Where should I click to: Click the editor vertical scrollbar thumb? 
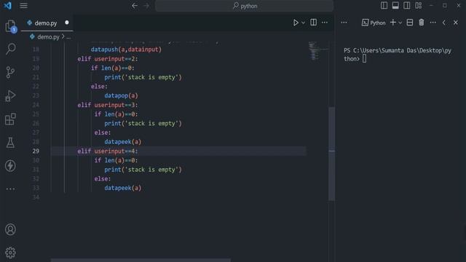pos(332,154)
